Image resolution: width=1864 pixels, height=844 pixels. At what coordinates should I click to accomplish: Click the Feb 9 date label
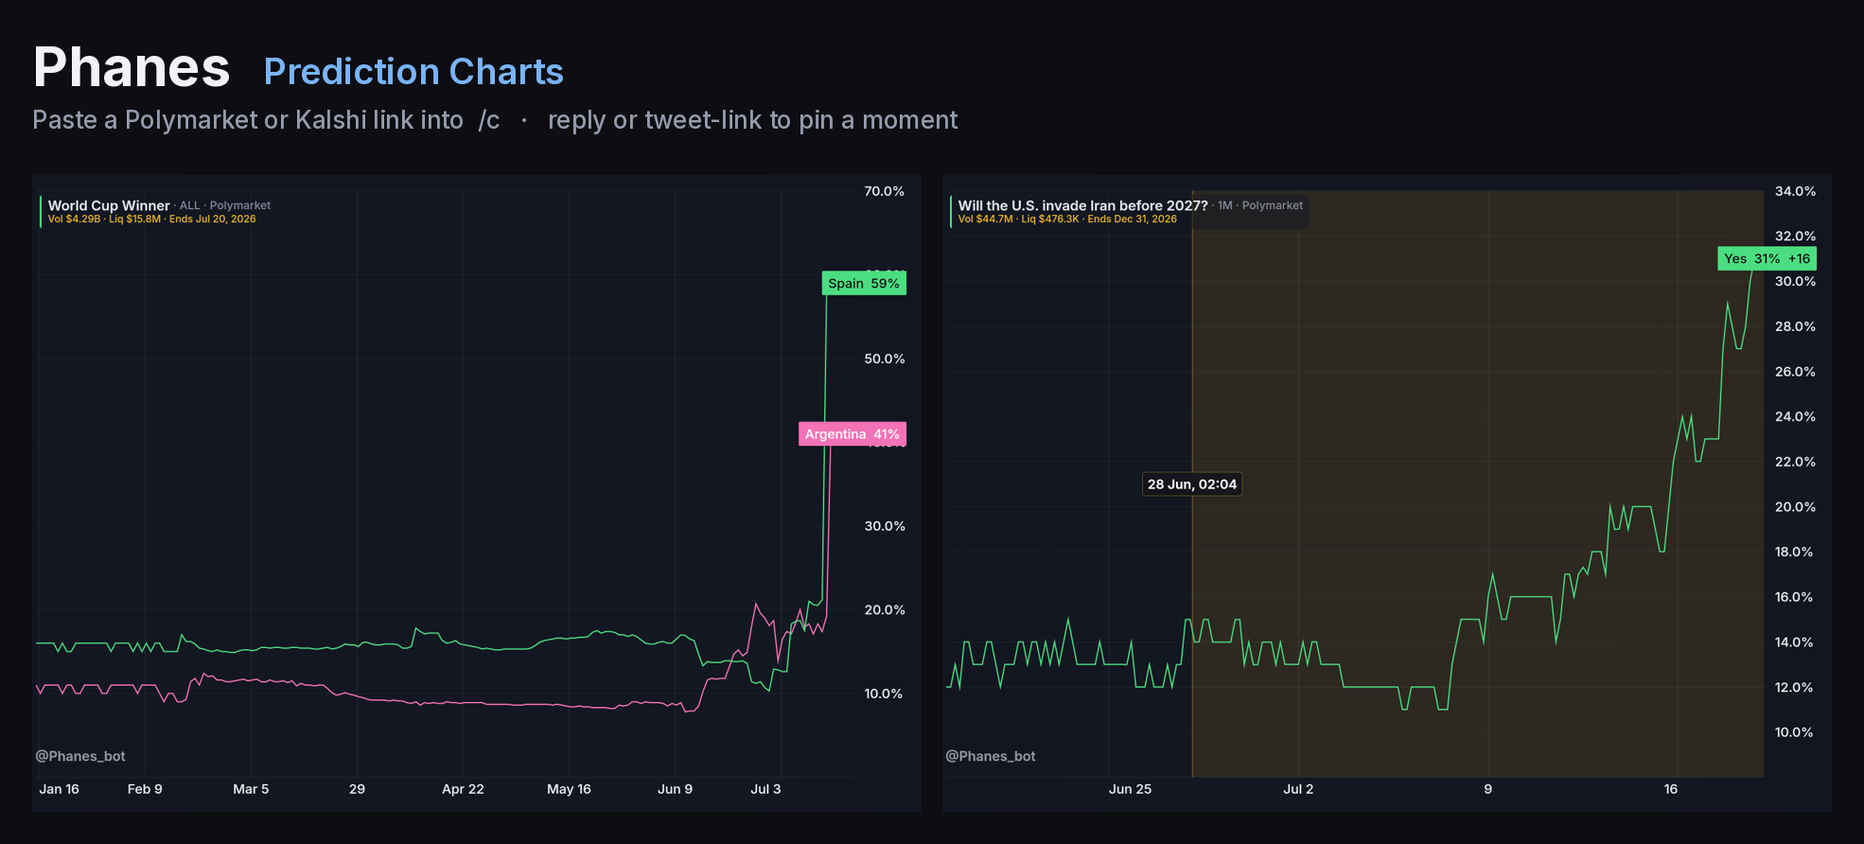click(x=145, y=789)
